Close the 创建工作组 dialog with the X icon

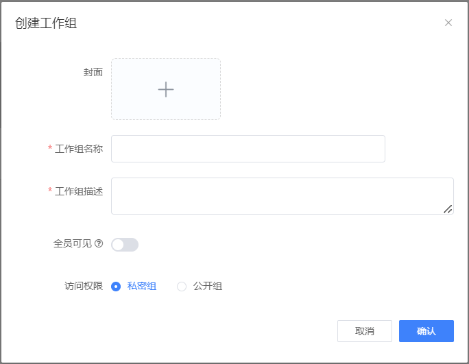point(448,23)
